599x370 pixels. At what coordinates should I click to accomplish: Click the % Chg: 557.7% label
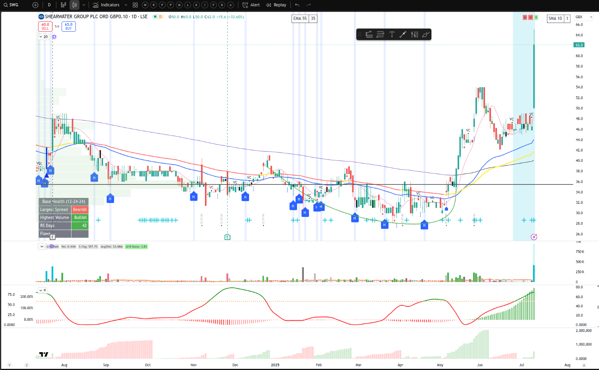click(88, 247)
